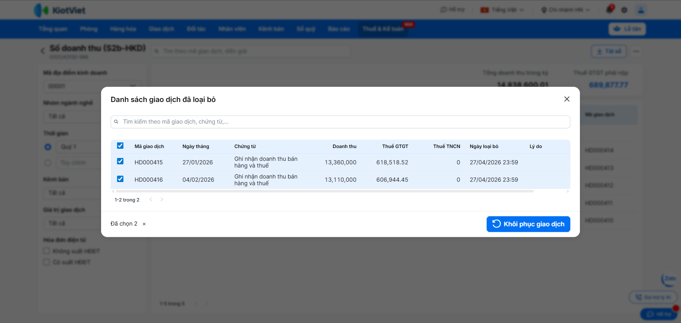This screenshot has height=323, width=681.
Task: Uncheck the HD000415 row checkbox
Action: 120,161
